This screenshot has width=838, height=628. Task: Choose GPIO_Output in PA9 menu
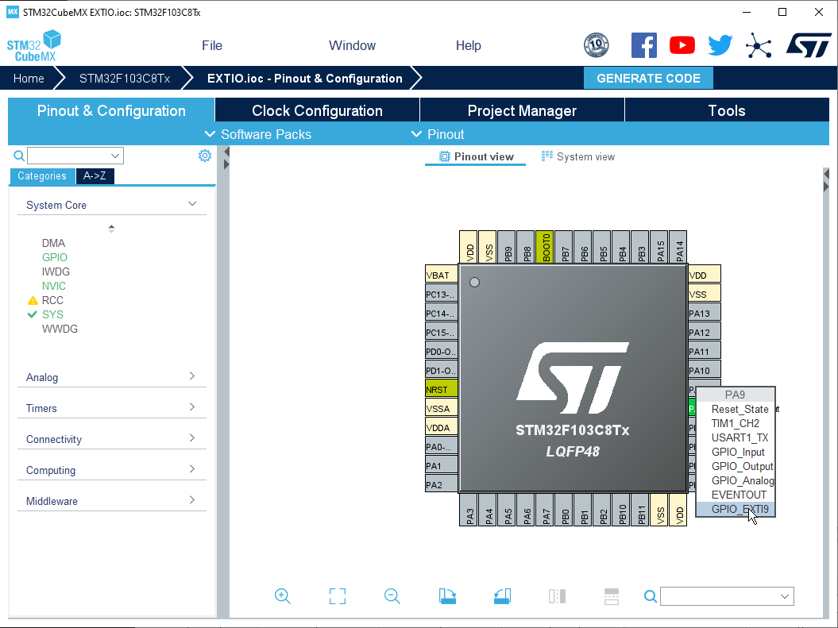(736, 466)
